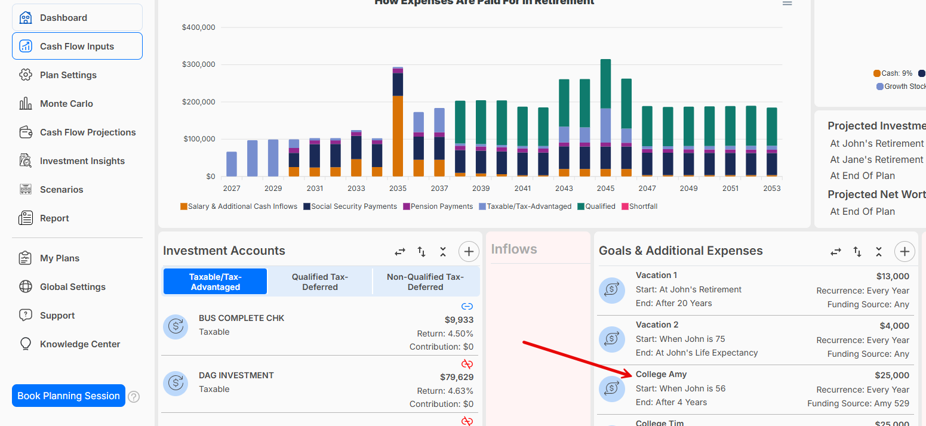Click swap icon in Investment Accounts header
This screenshot has width=926, height=426.
pos(400,252)
